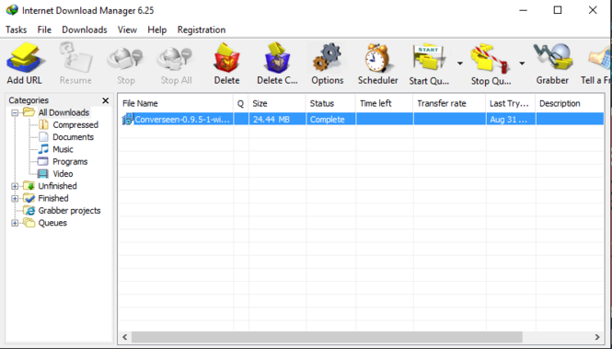Select the All Downloads category
Image resolution: width=612 pixels, height=349 pixels.
tap(64, 112)
